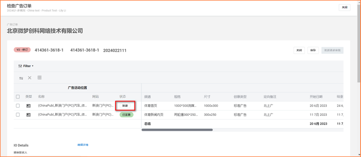This screenshot has width=361, height=157.
Task: Click the 300x250 size cell
Action: 210,115
